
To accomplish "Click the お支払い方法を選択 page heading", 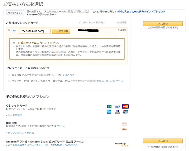I will click(23, 4).
